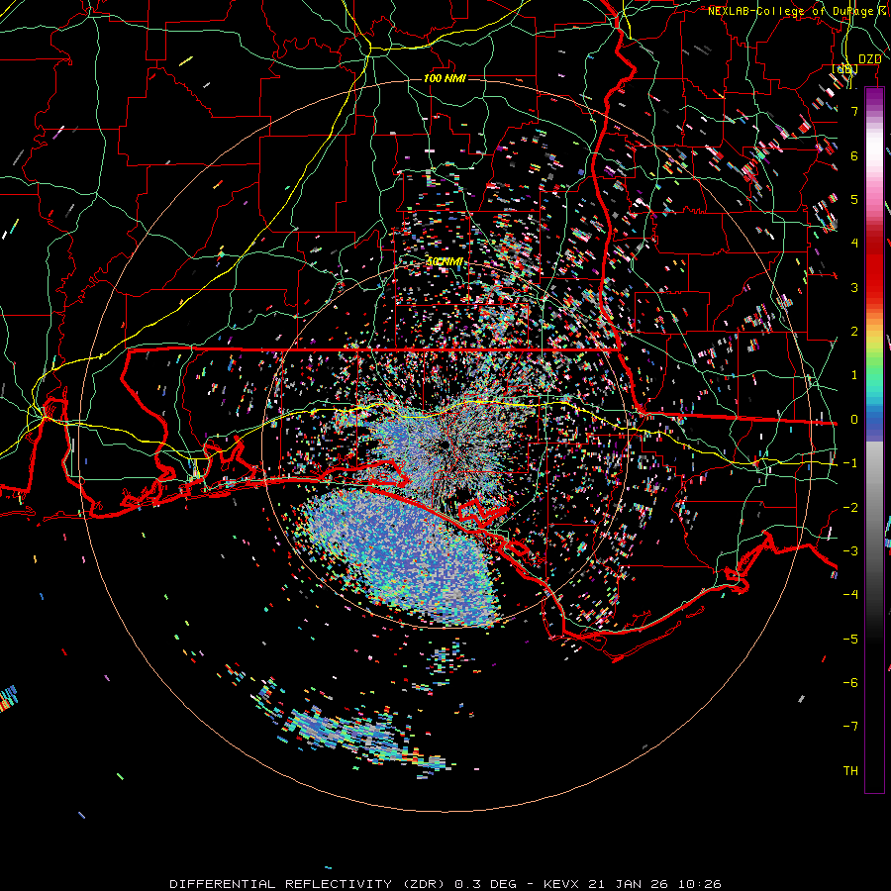Select the 3 dB scale label
Screen dimensions: 891x891
pyautogui.click(x=854, y=287)
